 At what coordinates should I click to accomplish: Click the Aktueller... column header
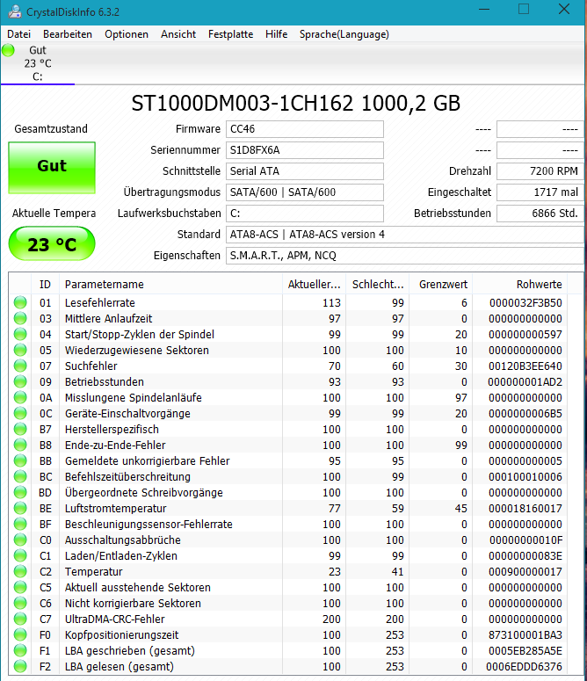(314, 284)
